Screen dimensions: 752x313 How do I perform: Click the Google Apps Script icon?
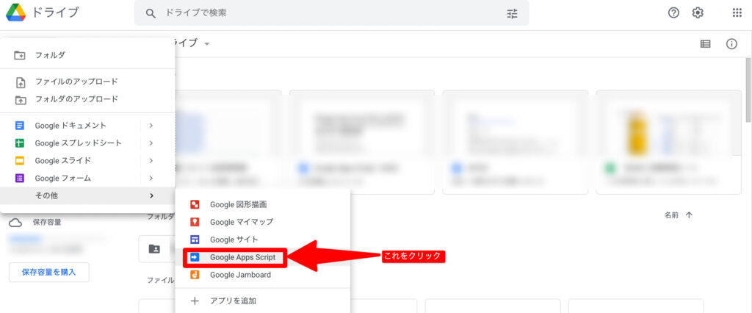click(195, 257)
